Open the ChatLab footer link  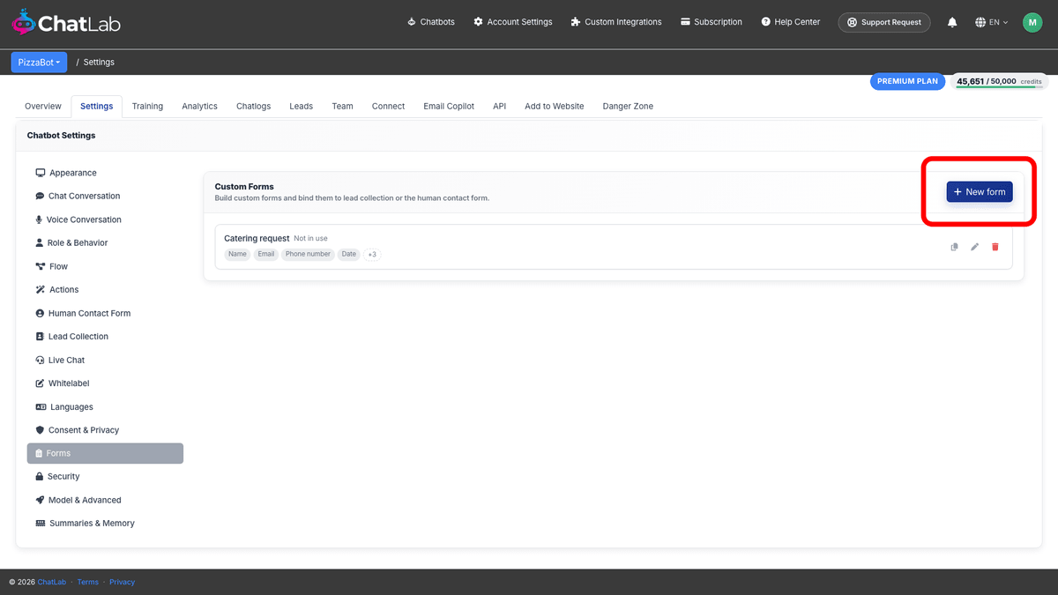coord(51,582)
